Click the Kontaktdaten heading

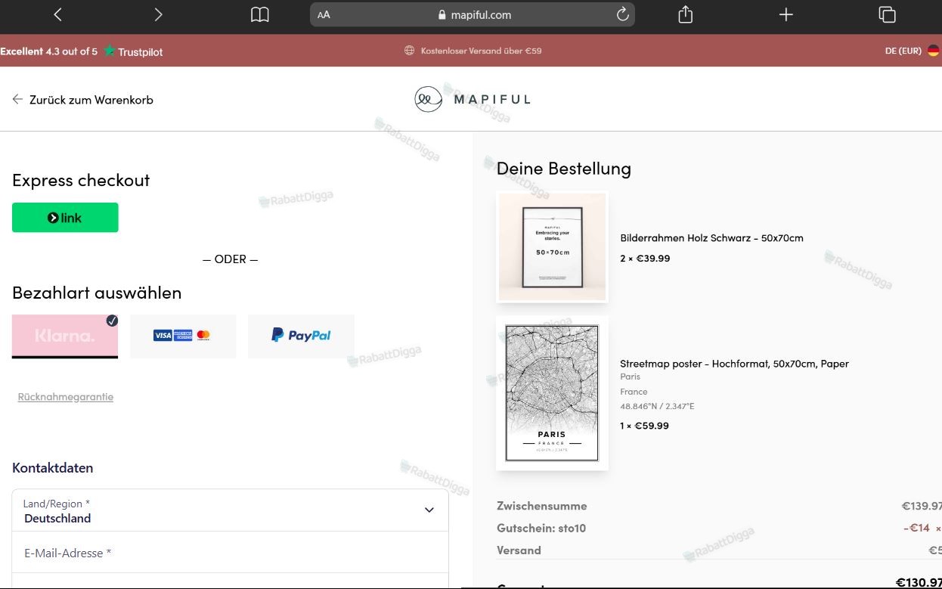tap(53, 468)
